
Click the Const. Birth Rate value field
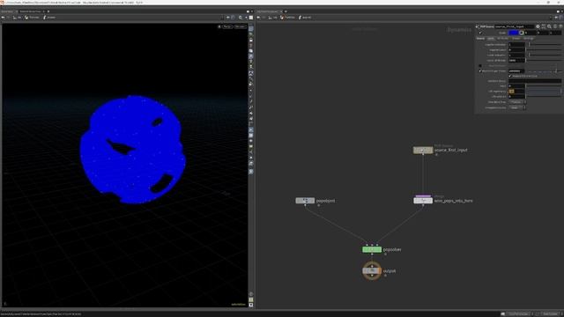click(516, 61)
